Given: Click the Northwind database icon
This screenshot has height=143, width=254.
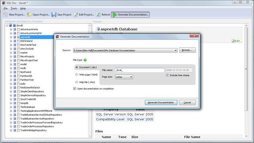Looking at the screenshot, I should [15, 72].
